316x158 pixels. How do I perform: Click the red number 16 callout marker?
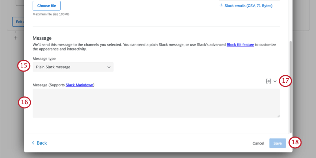(24, 103)
